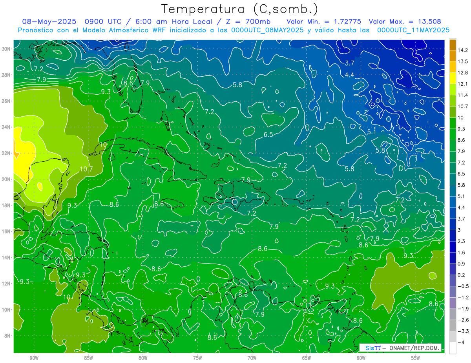Screen dimensions: 471x363
Task: Click the 12.8 value in the color legend
Action: (464, 73)
